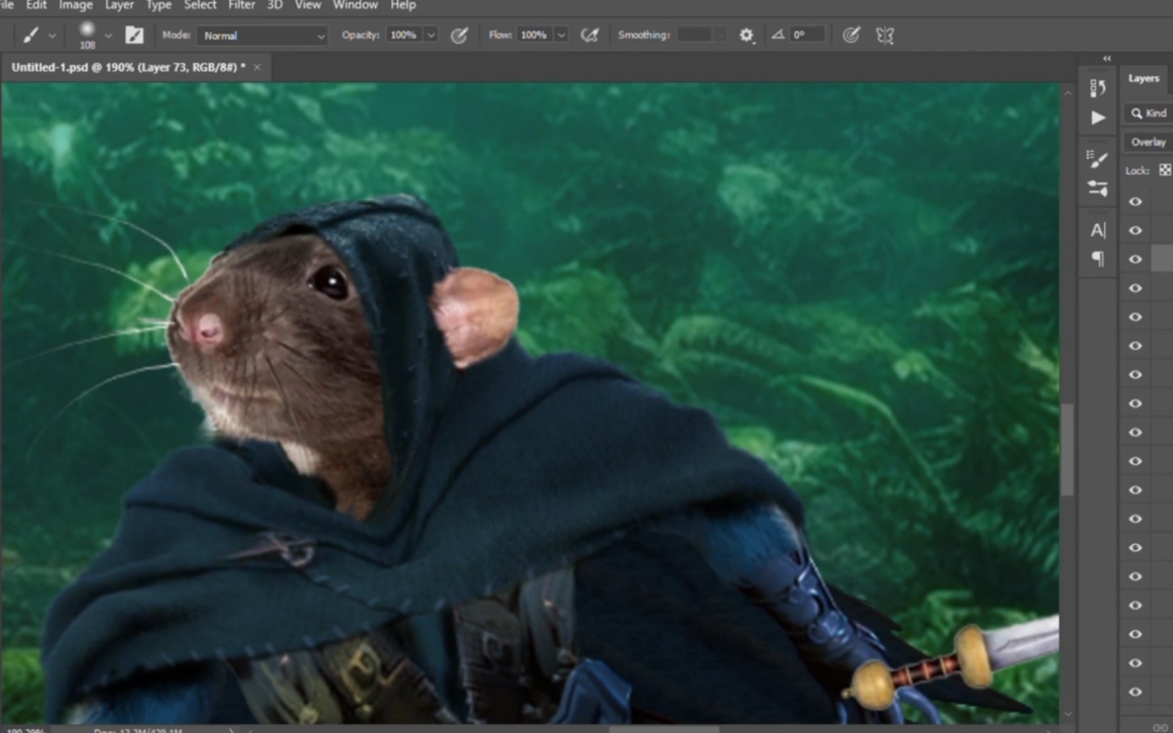Open the Overlay blend mode dropdown
The image size is (1173, 733).
(1149, 142)
